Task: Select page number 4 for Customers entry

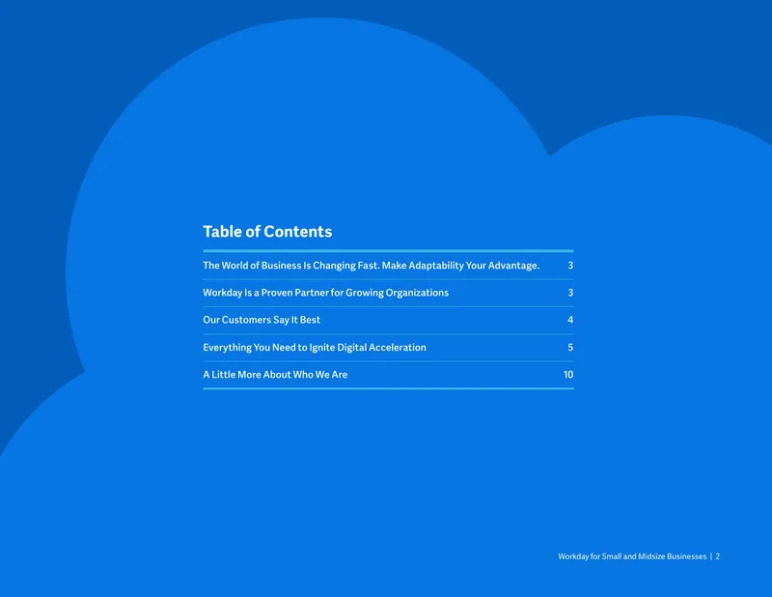Action: tap(570, 320)
